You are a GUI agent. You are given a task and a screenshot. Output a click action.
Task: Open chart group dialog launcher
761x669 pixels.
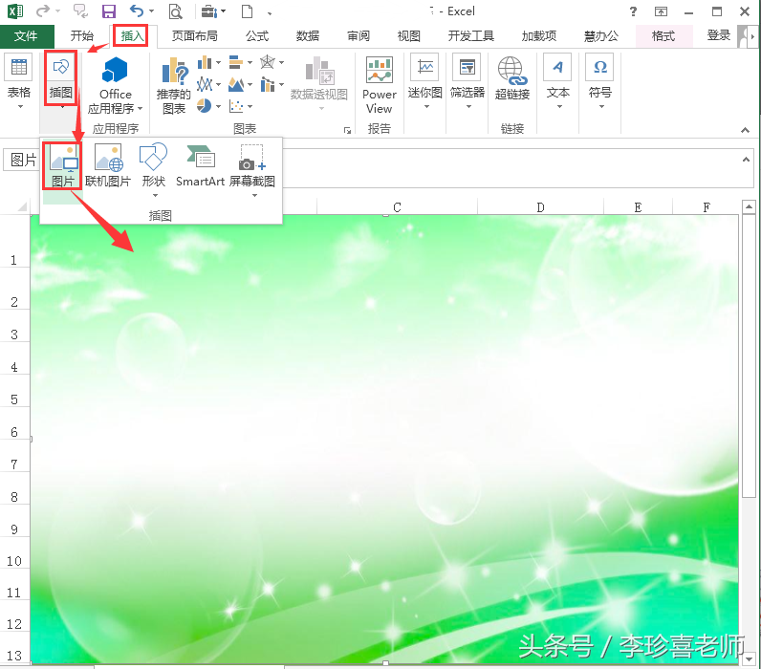pos(347,130)
